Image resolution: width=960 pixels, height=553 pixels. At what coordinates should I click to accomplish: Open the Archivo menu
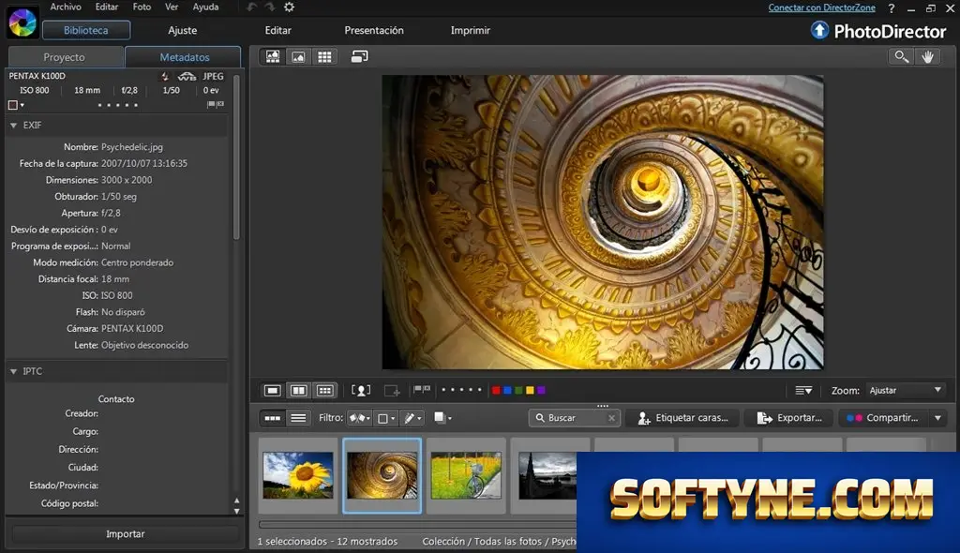click(x=66, y=7)
